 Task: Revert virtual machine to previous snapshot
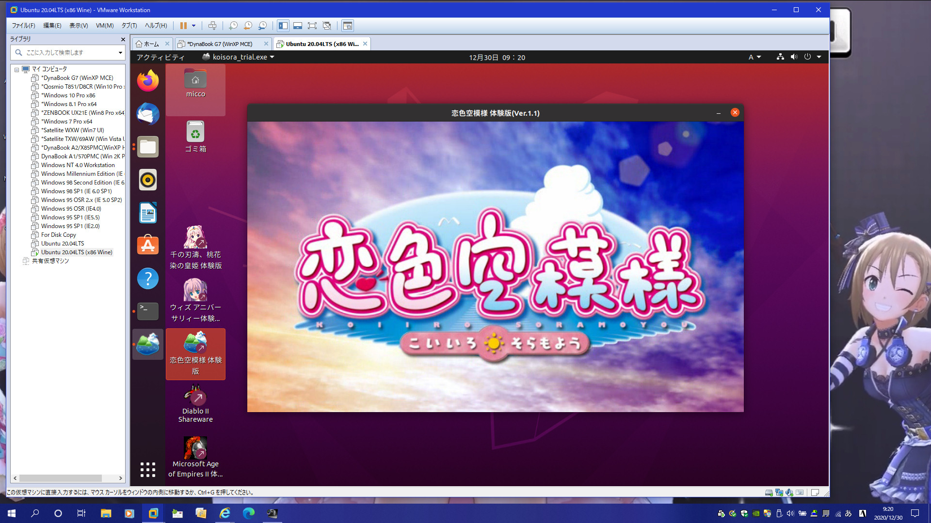248,26
